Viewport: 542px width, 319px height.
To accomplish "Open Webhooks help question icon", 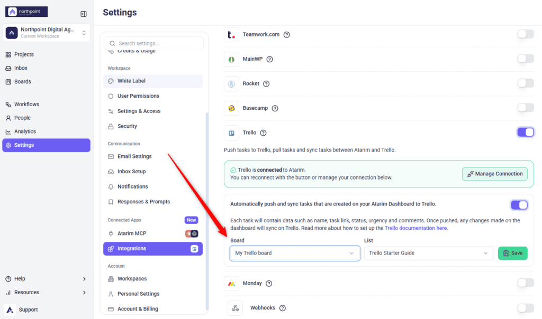I will coord(283,308).
